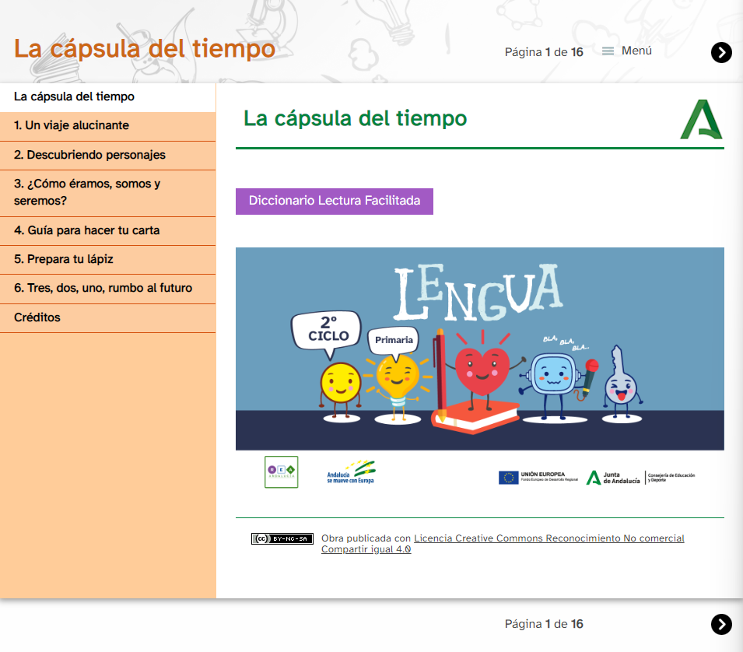Click the REA Andalucía logo

[282, 472]
